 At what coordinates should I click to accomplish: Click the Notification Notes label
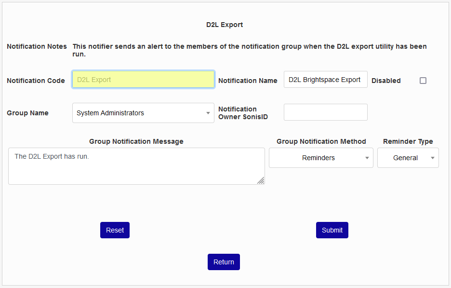pyautogui.click(x=37, y=47)
